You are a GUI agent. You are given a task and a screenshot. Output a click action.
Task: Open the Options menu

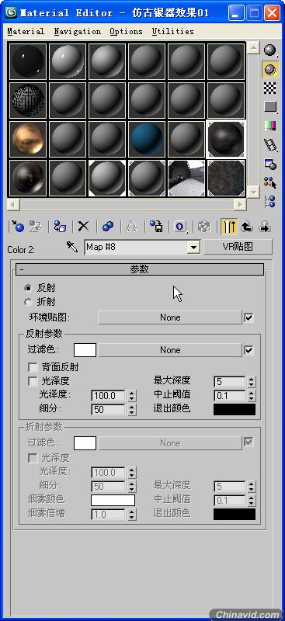point(126,31)
